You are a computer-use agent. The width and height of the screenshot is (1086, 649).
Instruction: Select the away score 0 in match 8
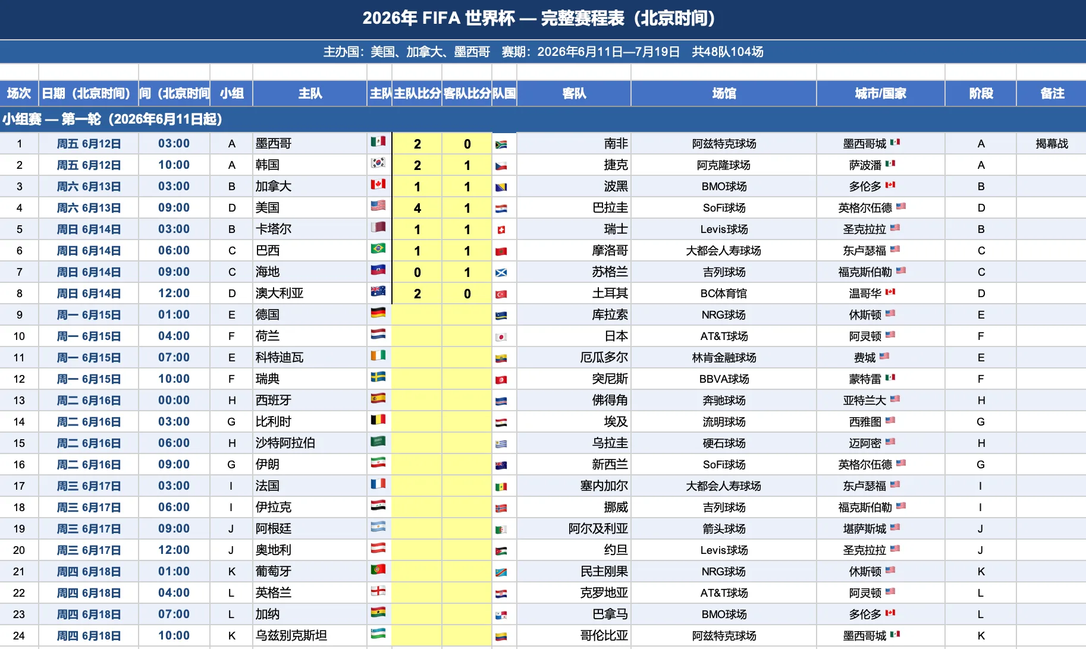click(x=467, y=293)
